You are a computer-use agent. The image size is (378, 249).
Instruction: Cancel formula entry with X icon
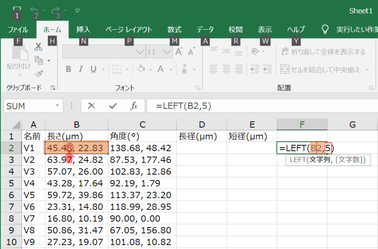tap(92, 106)
